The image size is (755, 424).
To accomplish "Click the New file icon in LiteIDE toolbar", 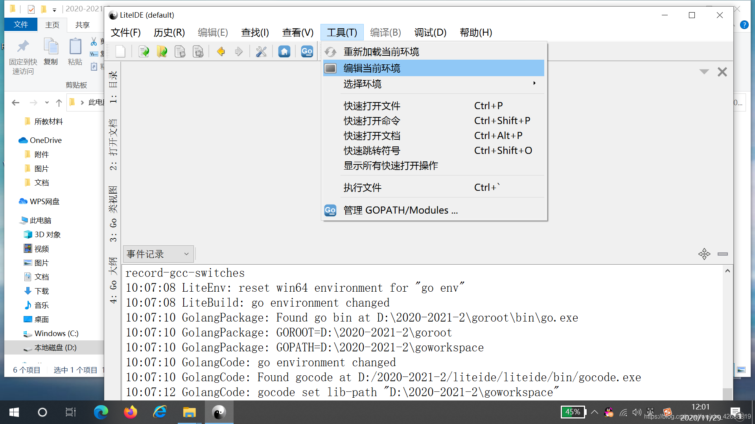I will pos(120,51).
